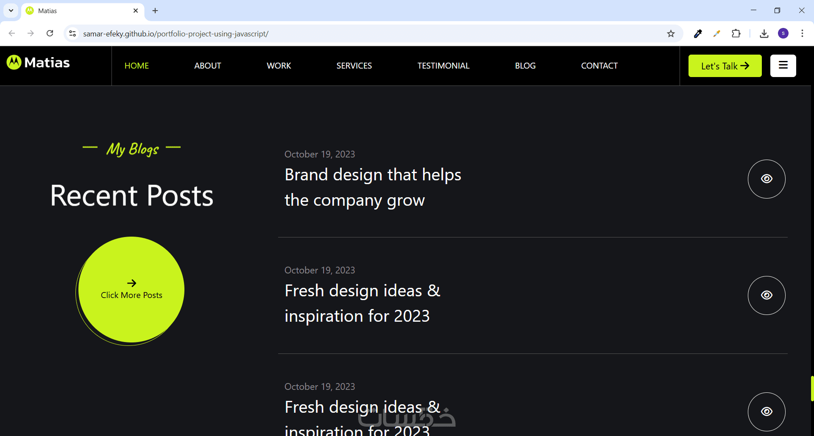The width and height of the screenshot is (814, 436).
Task: Open the browser Extensions puzzle icon
Action: pyautogui.click(x=736, y=34)
